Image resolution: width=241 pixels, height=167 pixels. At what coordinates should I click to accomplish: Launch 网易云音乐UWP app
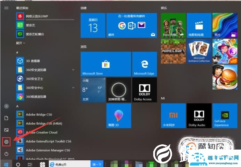pos(46,16)
